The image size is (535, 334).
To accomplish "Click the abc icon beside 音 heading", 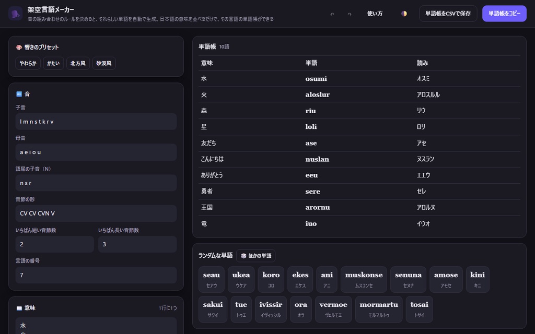I will click(19, 94).
